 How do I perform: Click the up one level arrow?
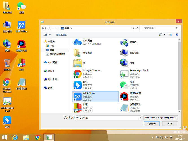(58, 28)
